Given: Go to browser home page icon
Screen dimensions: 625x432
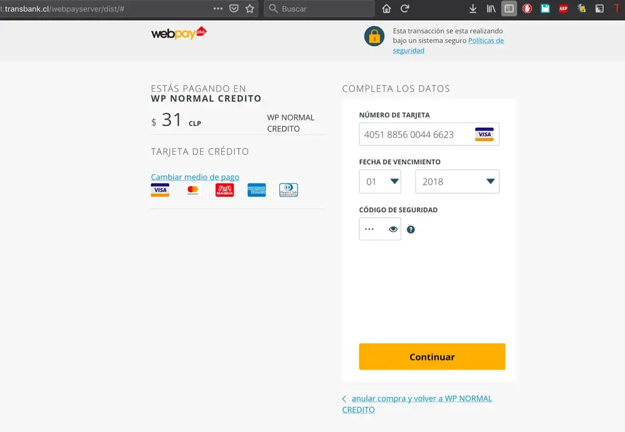Looking at the screenshot, I should point(386,8).
